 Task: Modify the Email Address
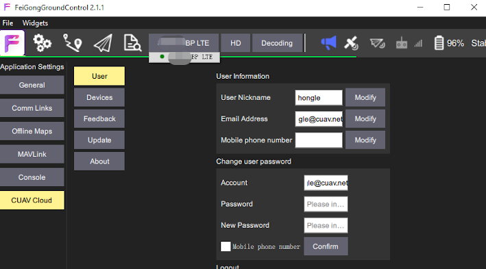tap(365, 118)
